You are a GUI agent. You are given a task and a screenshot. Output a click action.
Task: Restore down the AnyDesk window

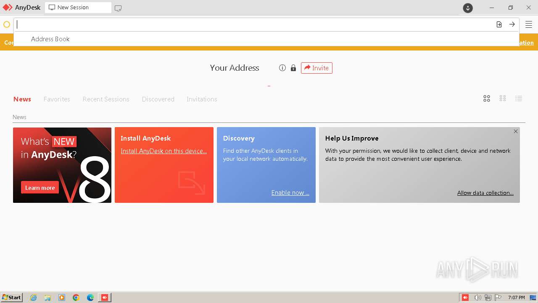pos(510,8)
